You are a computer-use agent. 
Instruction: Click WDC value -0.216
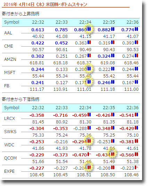(x=61, y=142)
